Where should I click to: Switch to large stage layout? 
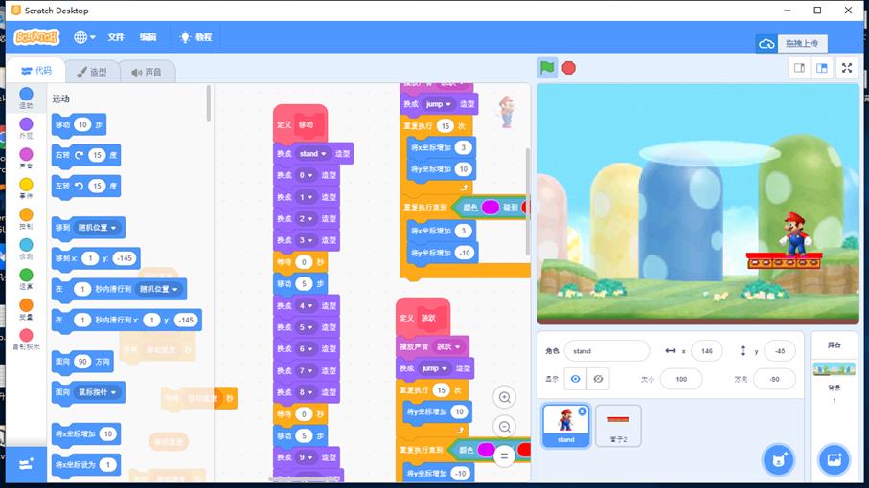(x=822, y=68)
